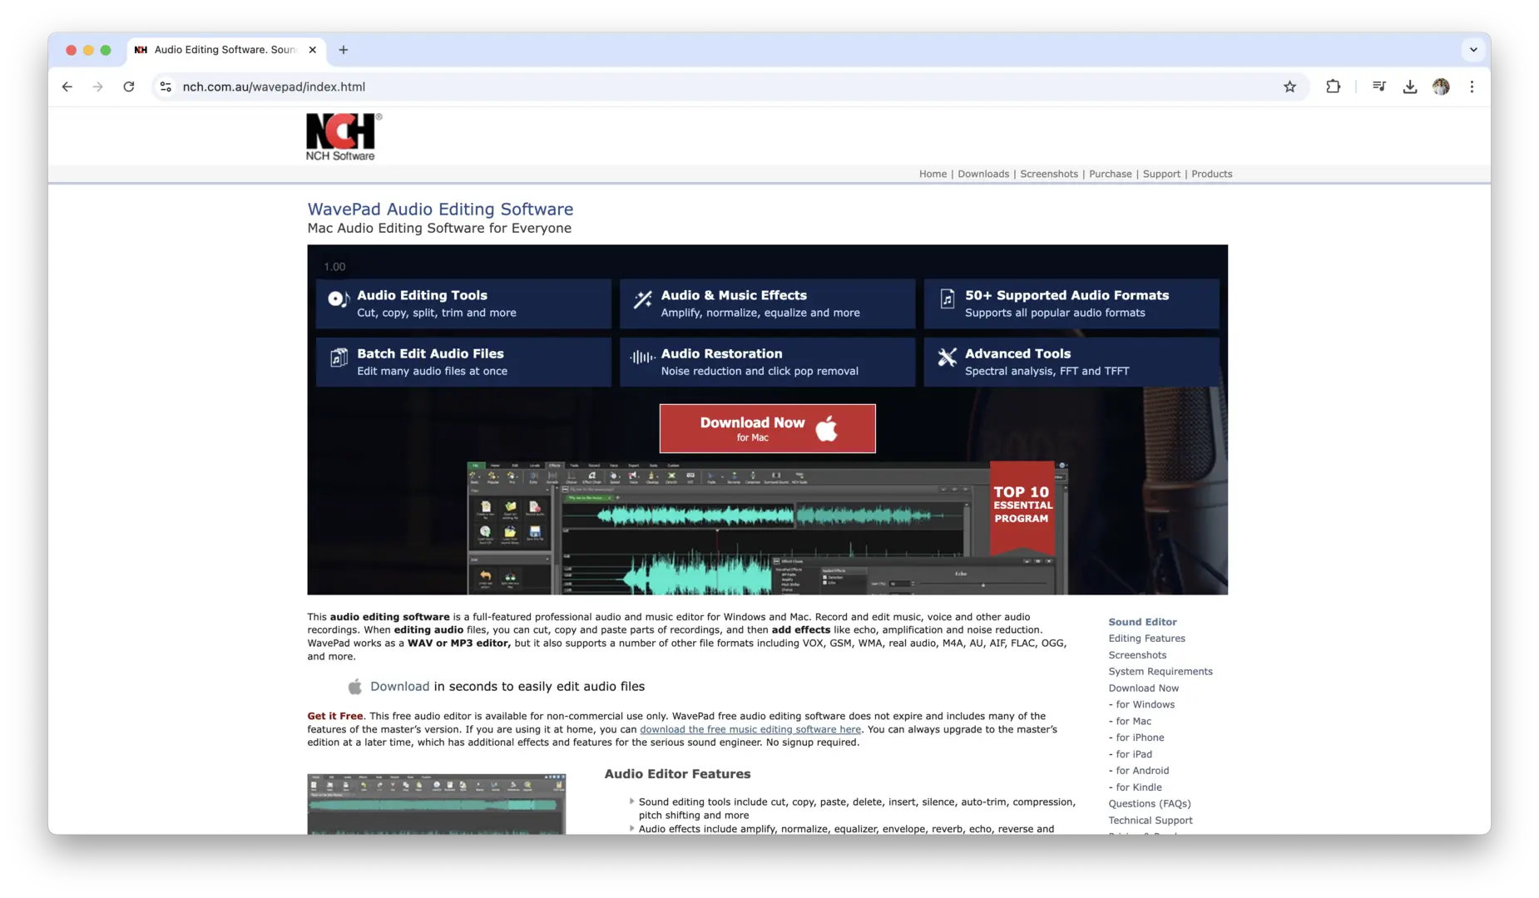Choose the 'for Windows' download link

[x=1145, y=705]
